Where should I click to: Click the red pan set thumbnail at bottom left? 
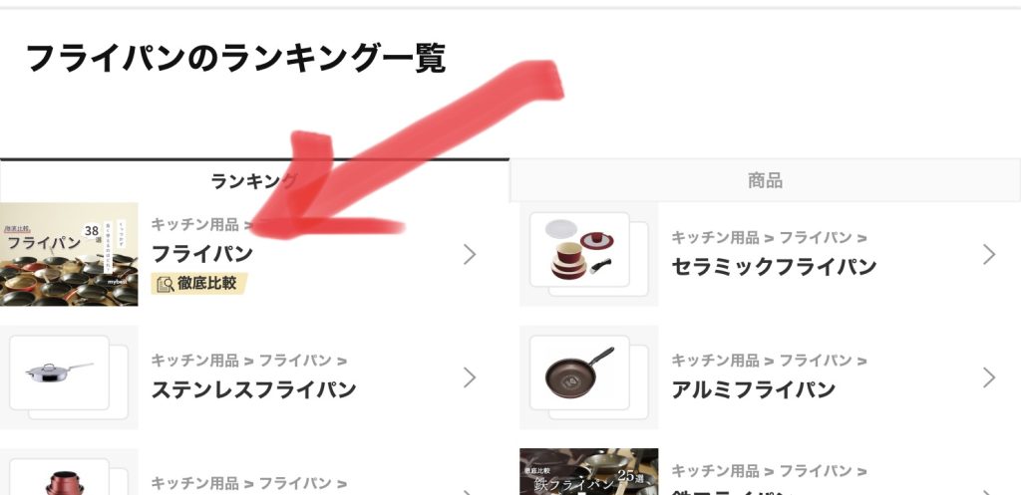pos(69,471)
